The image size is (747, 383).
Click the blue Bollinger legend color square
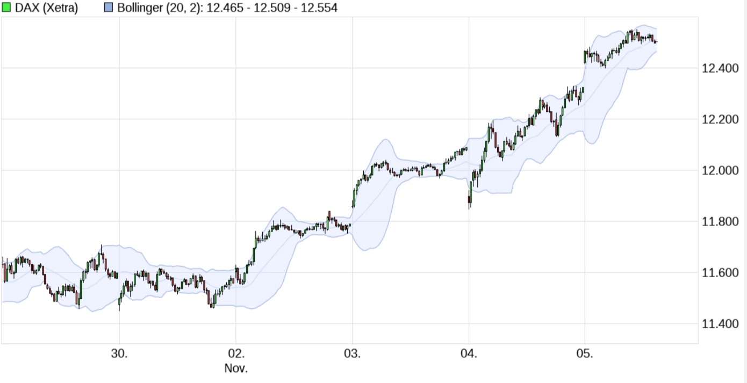pyautogui.click(x=108, y=8)
